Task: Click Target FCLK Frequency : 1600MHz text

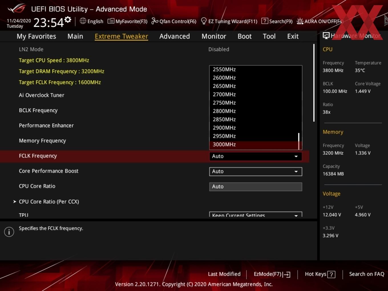Action: pos(60,82)
